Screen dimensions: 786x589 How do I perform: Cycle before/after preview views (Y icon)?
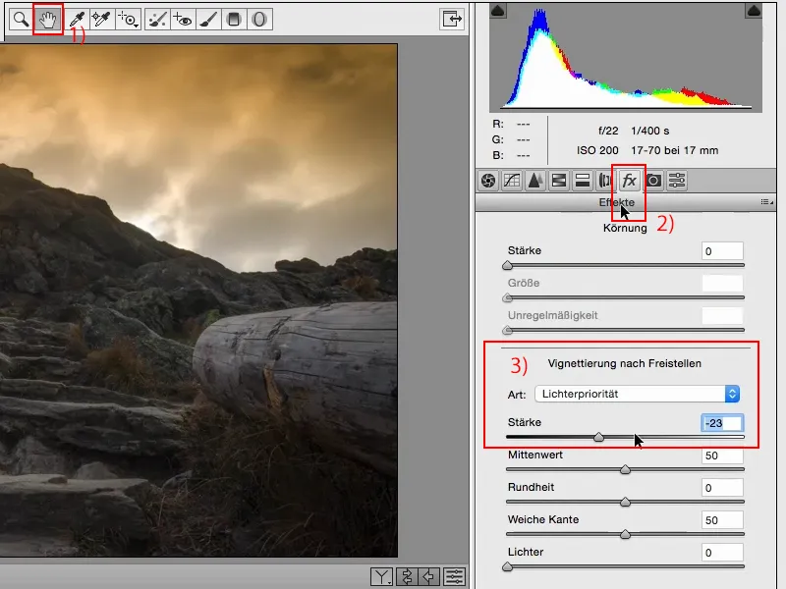[381, 577]
